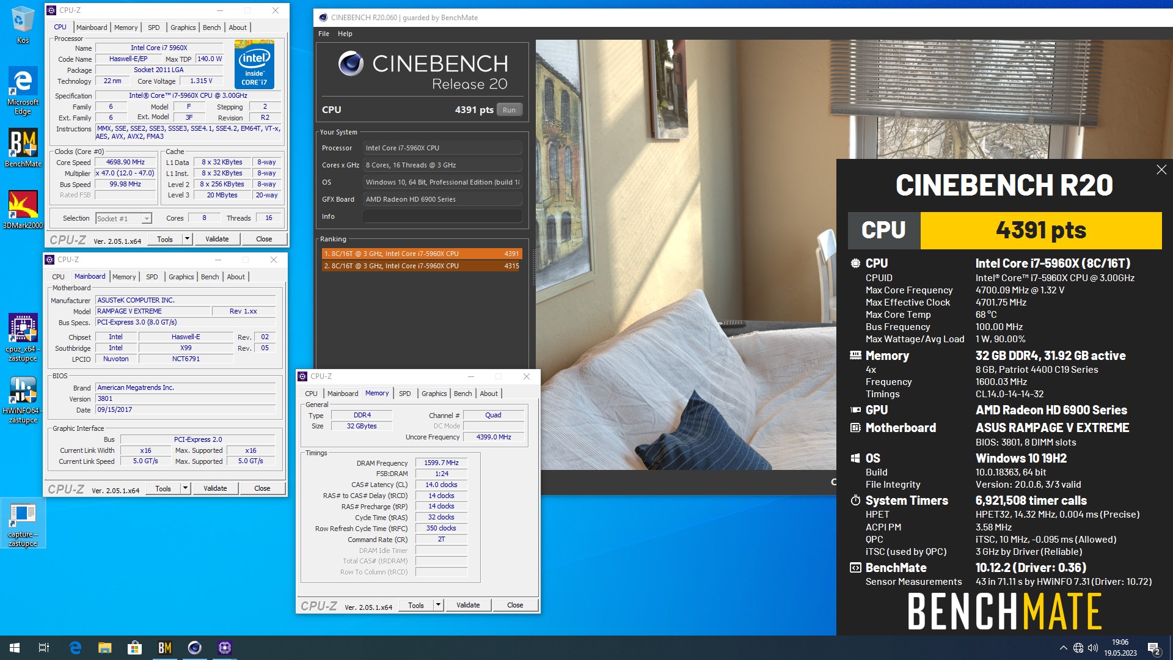The width and height of the screenshot is (1173, 660).
Task: Switch to Mainboard tab in CPU window
Action: pos(92,28)
